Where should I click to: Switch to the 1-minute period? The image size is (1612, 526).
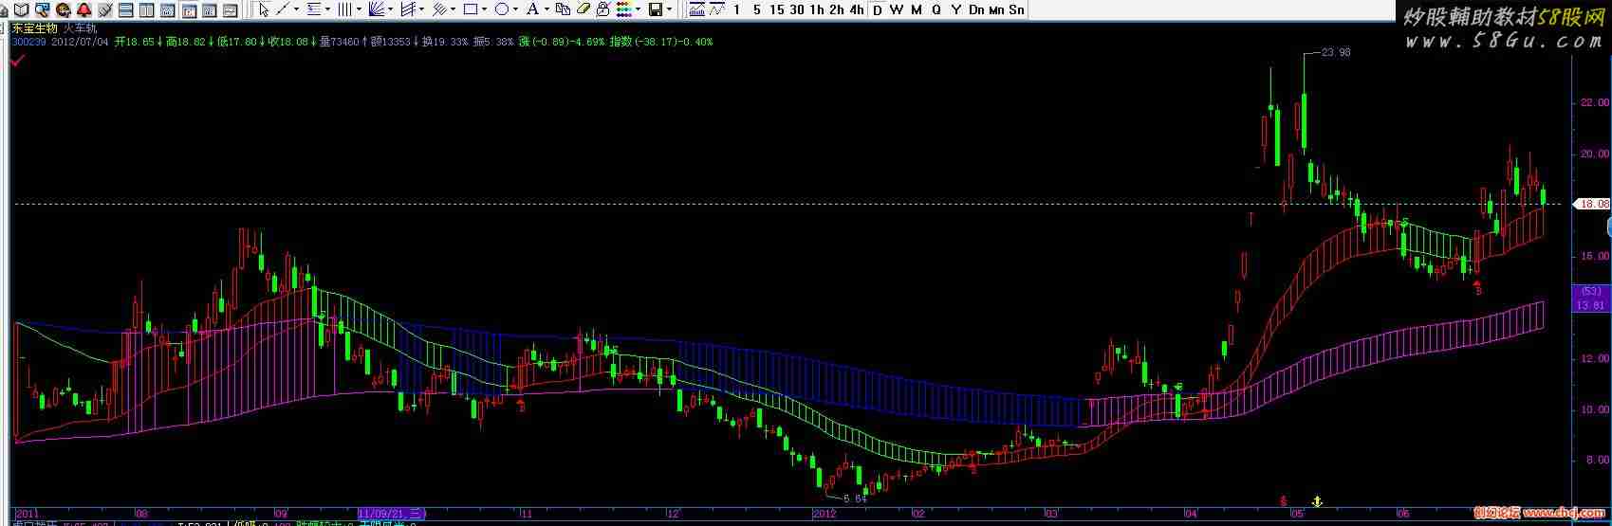click(737, 9)
